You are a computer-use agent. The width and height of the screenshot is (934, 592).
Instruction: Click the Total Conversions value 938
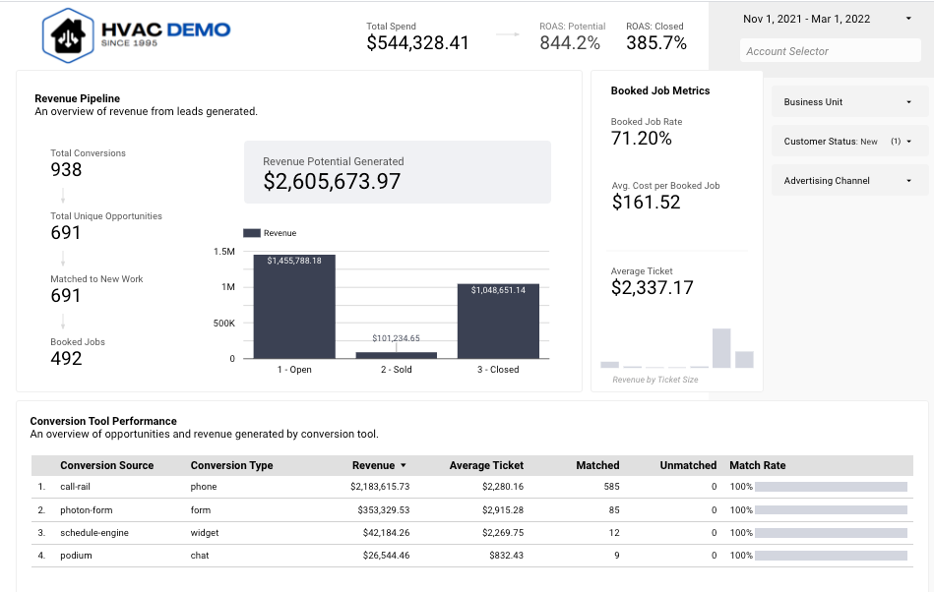click(x=66, y=169)
